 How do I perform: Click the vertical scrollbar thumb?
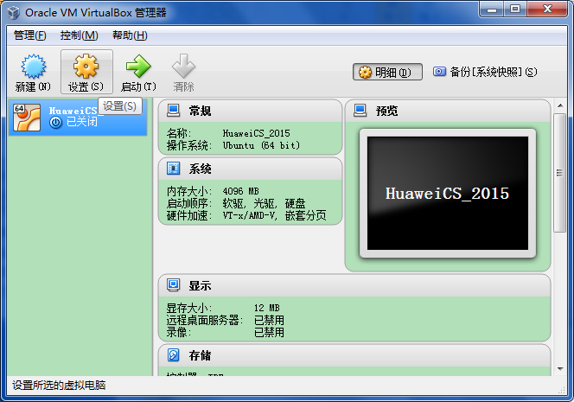pyautogui.click(x=559, y=173)
